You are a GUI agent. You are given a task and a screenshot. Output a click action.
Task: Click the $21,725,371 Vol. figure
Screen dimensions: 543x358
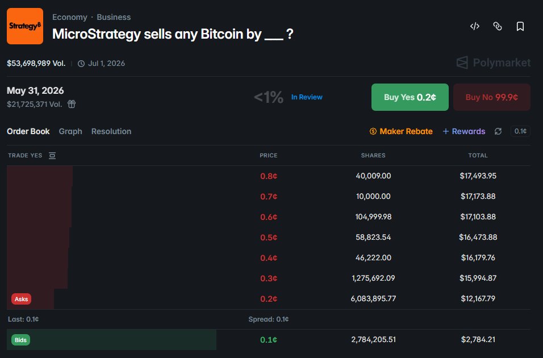[x=34, y=104]
